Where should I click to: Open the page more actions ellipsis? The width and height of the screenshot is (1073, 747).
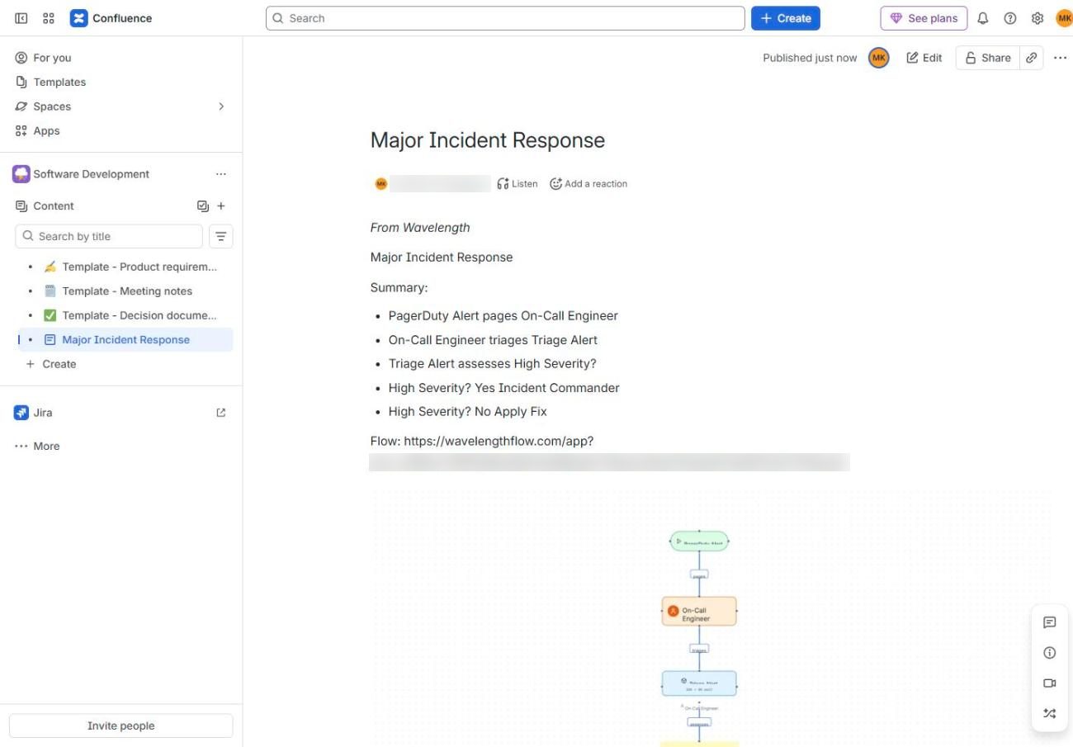click(x=1060, y=58)
